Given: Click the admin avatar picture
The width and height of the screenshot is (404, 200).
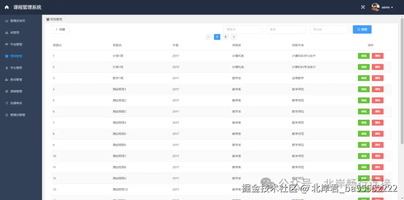Looking at the screenshot, I should 376,7.
